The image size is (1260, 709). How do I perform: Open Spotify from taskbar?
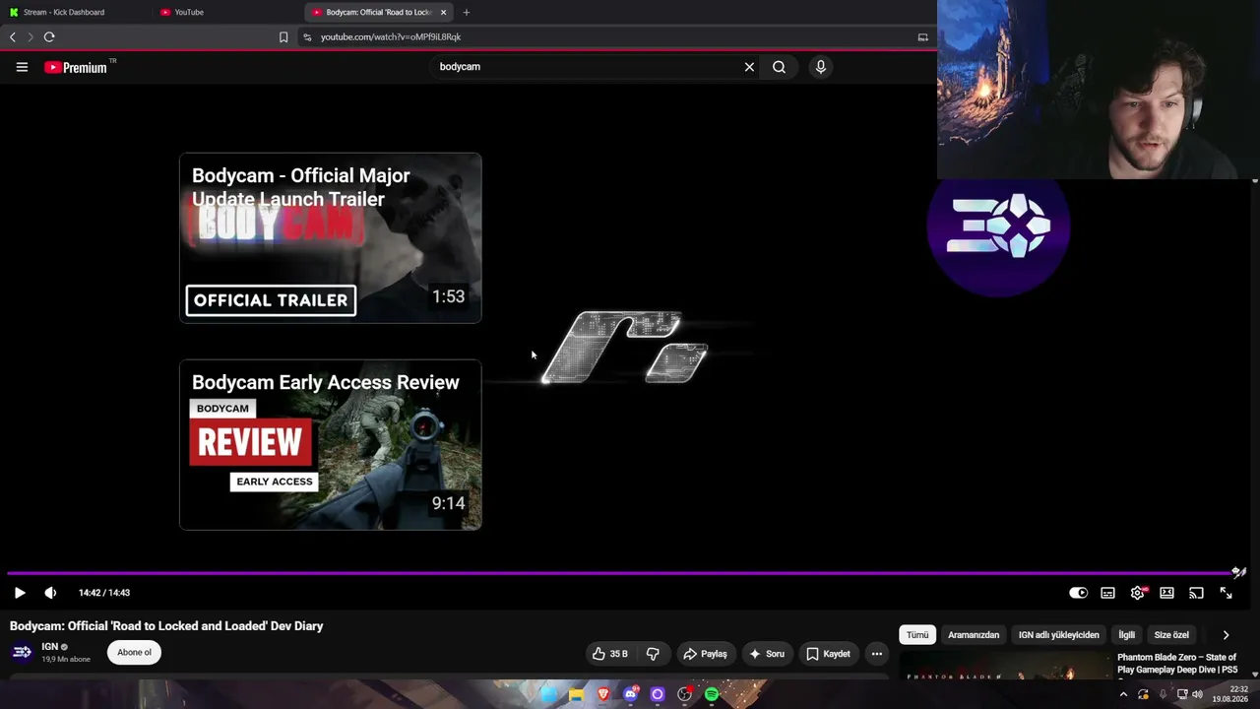coord(712,694)
